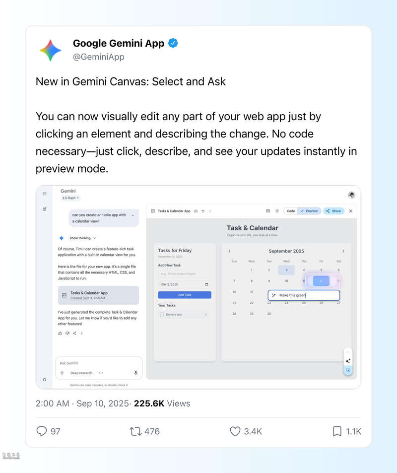Check the Drivers test task checkbox

pyautogui.click(x=162, y=315)
